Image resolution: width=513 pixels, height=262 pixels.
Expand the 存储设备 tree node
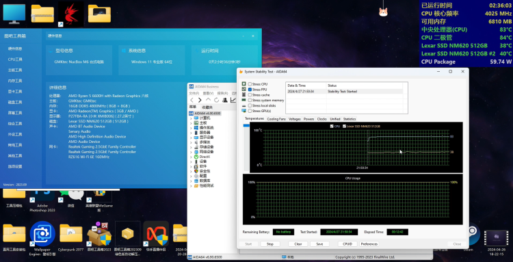(x=191, y=147)
